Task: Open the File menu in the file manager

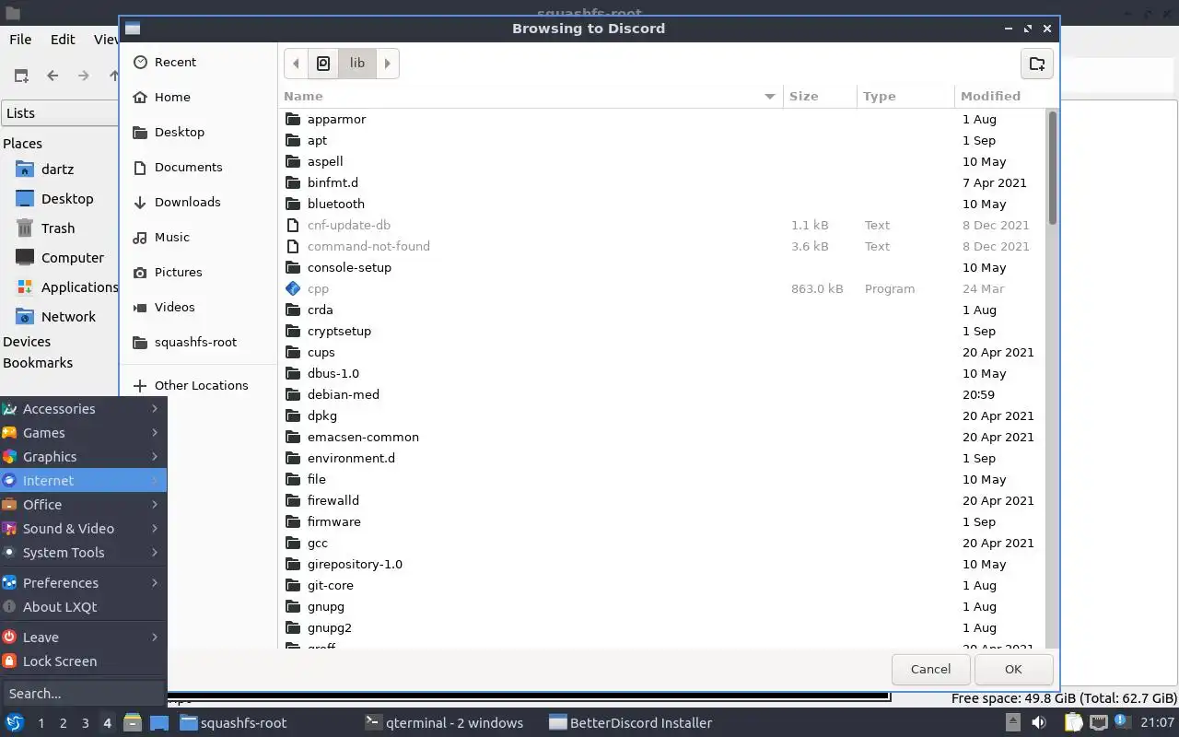Action: tap(20, 40)
